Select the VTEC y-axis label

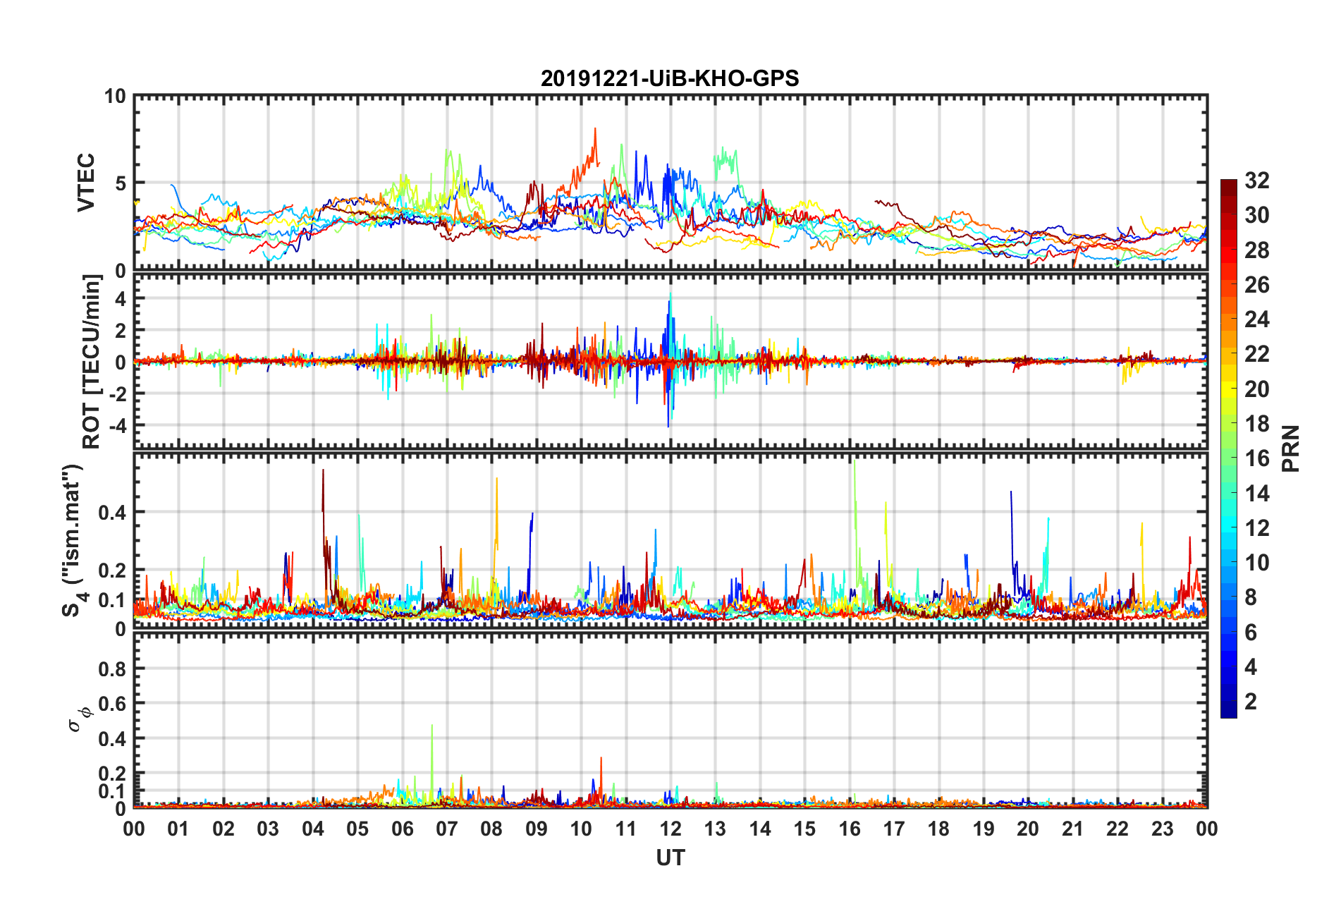[x=86, y=183]
